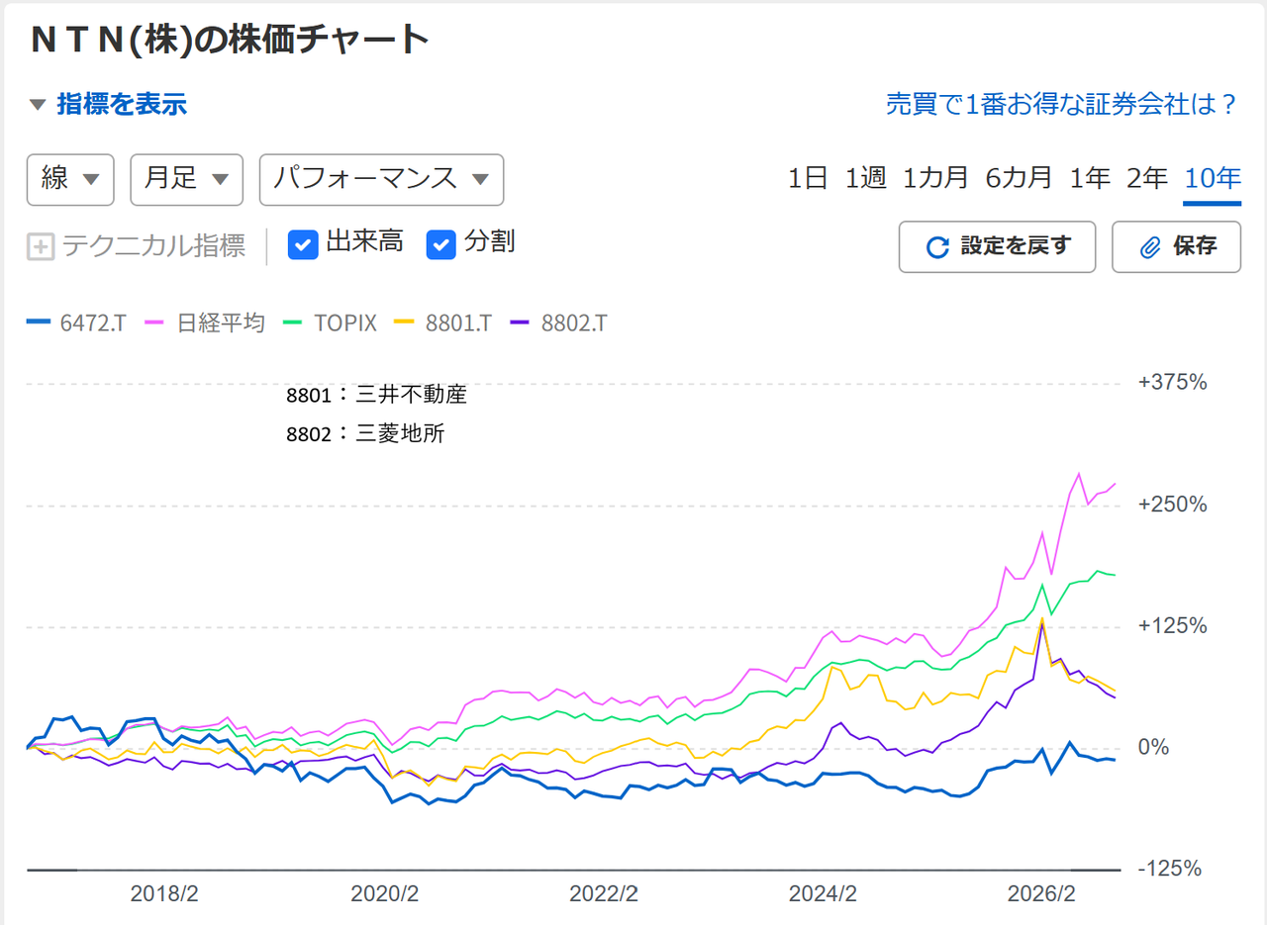The height and width of the screenshot is (925, 1267).
Task: Open the 月足 interval dropdown
Action: (x=186, y=179)
